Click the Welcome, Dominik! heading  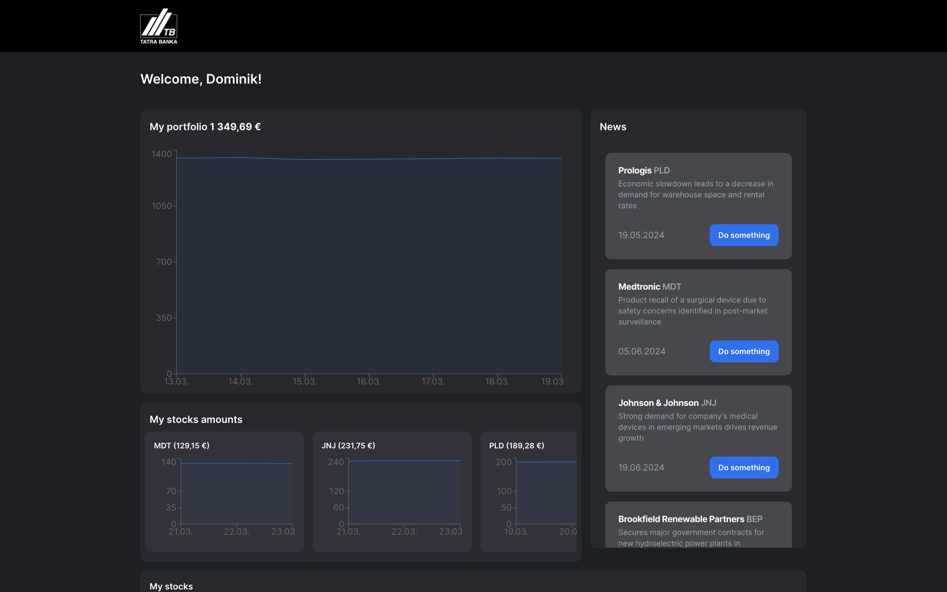pyautogui.click(x=201, y=79)
